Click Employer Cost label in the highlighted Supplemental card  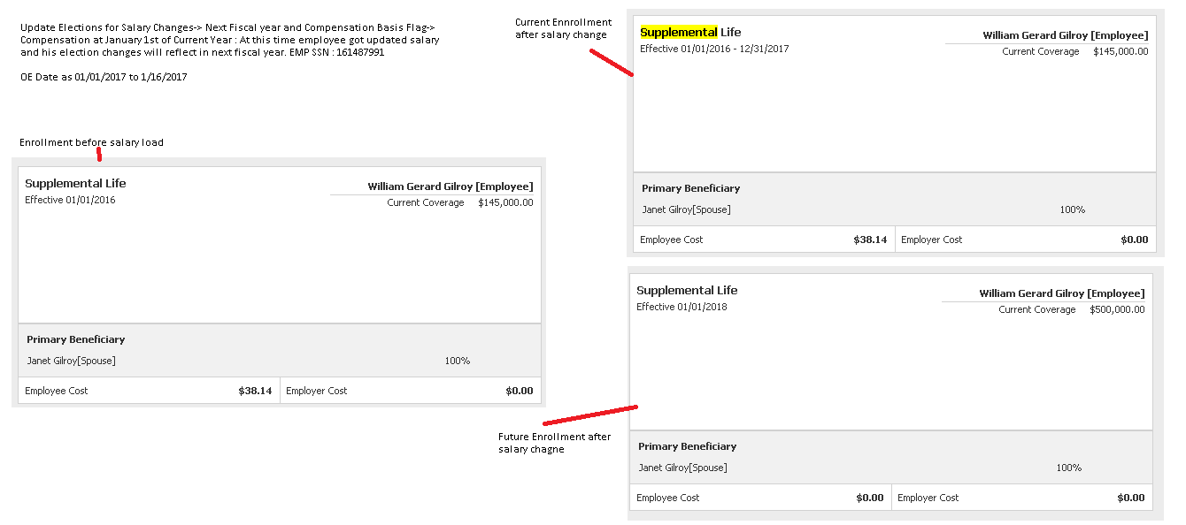931,240
